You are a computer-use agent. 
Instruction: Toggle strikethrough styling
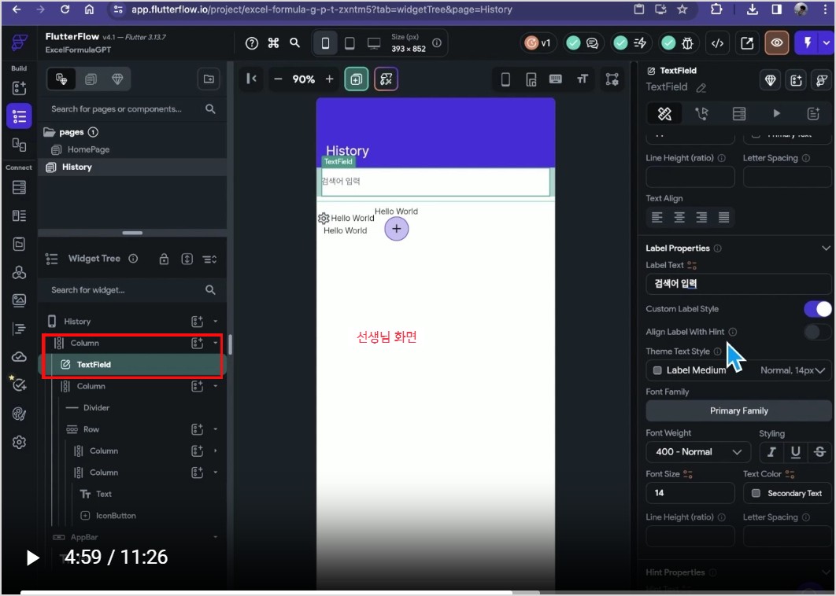[x=820, y=452]
